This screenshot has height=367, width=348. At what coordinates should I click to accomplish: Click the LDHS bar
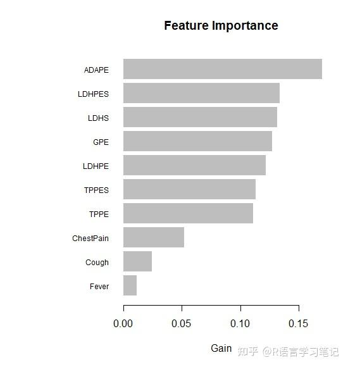click(x=200, y=117)
